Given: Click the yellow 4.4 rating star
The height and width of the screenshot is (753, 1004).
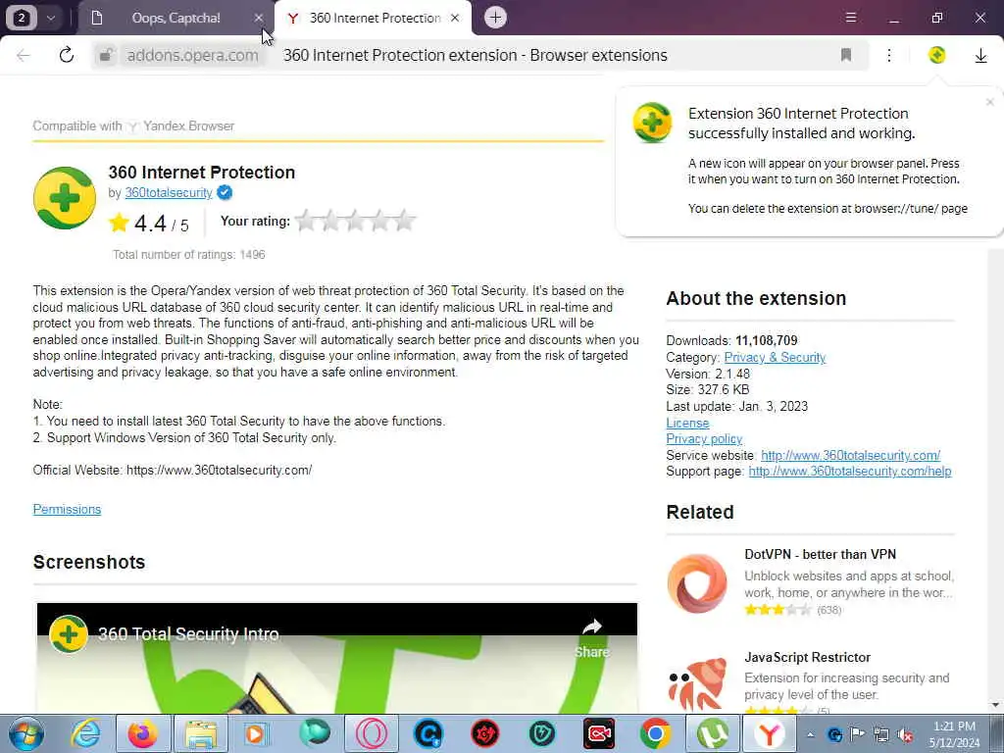Looking at the screenshot, I should point(119,223).
